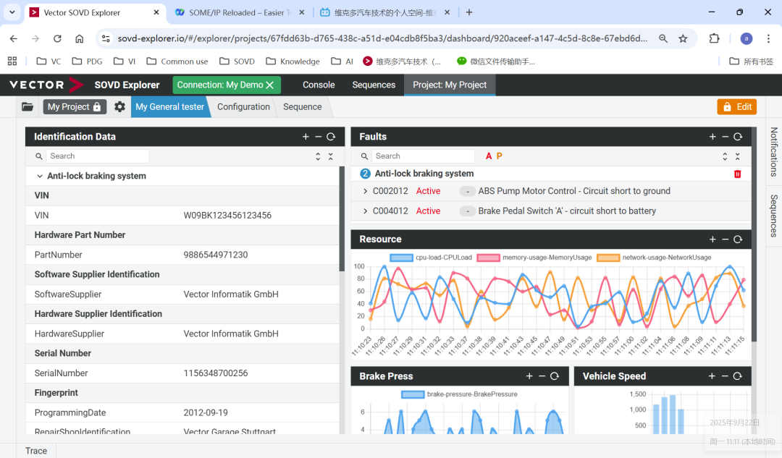Click the memory-usage-MemoryUsage legend swatch
Screen dimensions: 782x458
coord(489,258)
